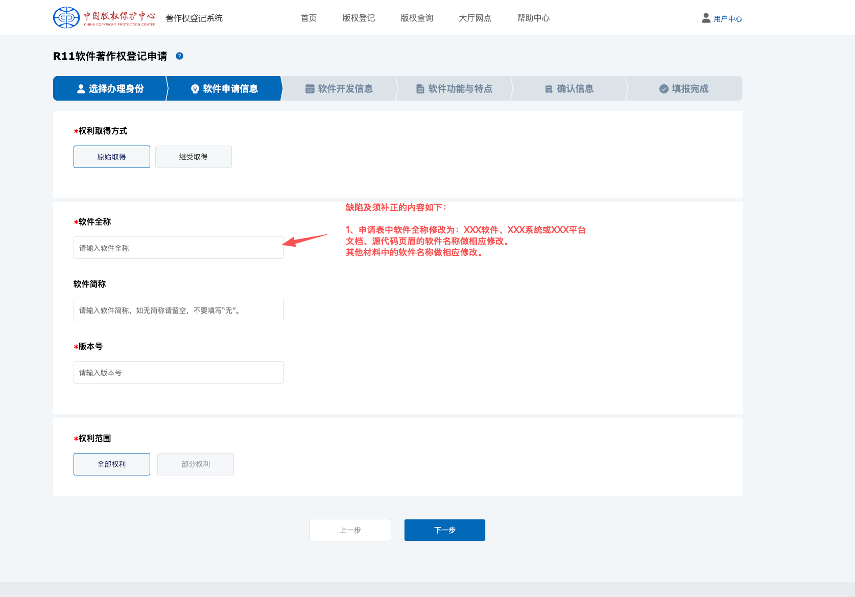Choose 全部权利 for rights scope

111,464
